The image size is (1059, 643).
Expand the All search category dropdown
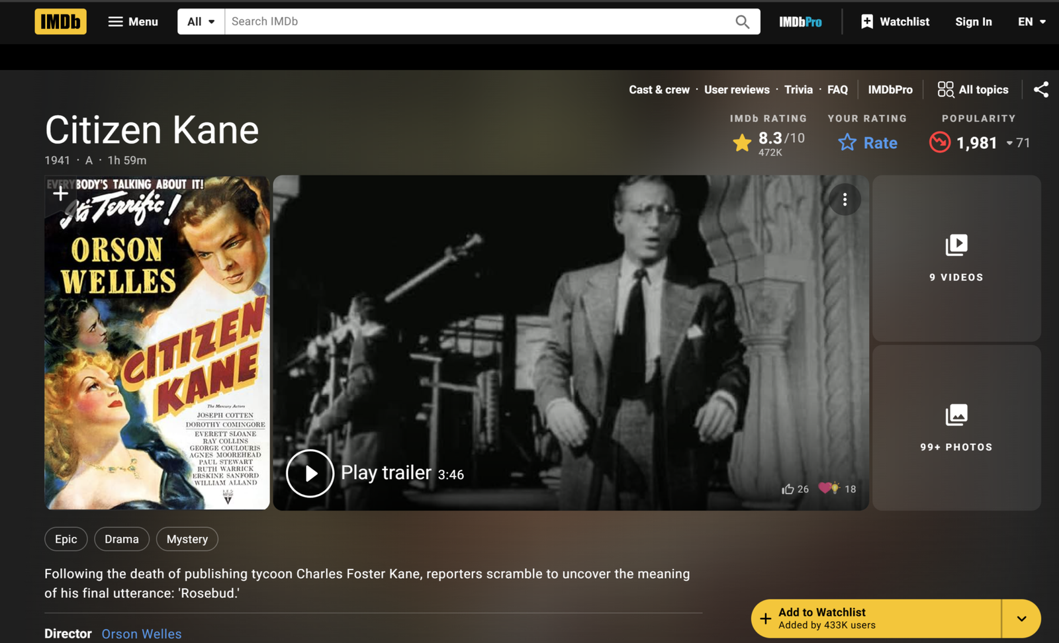(201, 22)
